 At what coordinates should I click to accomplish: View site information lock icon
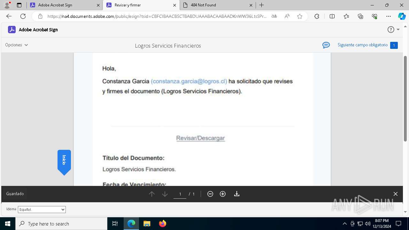coord(40,16)
